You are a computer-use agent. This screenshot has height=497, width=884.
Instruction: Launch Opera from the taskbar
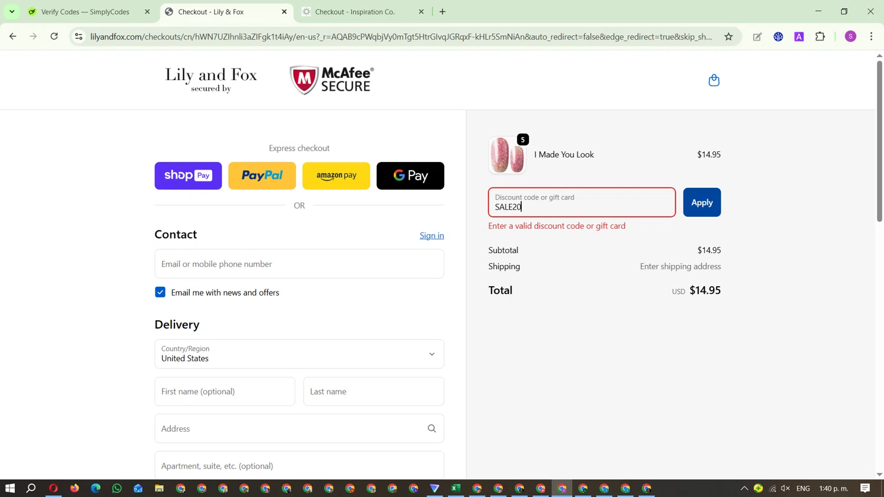point(53,488)
